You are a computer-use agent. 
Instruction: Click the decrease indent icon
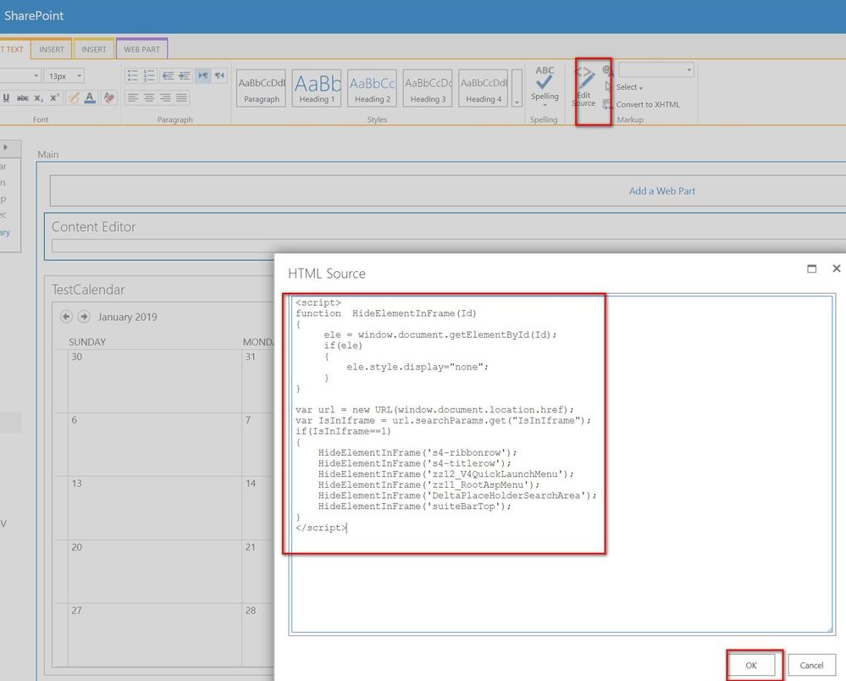click(x=168, y=75)
